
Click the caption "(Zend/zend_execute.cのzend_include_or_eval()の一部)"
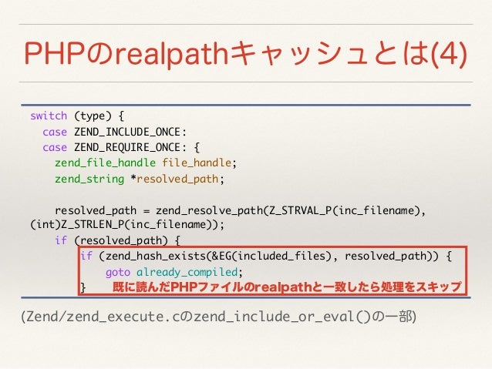click(219, 317)
